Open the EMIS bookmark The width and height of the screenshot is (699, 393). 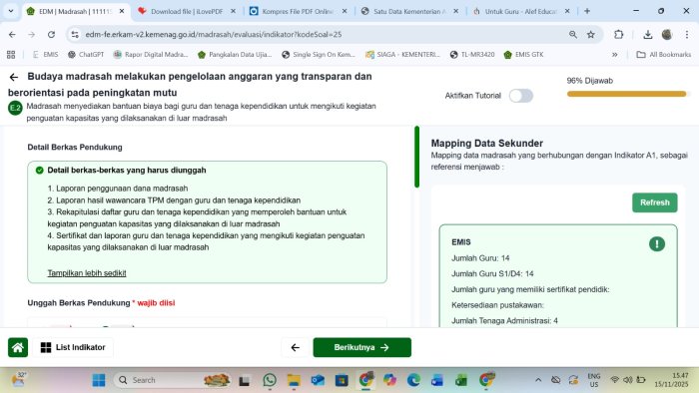(x=45, y=54)
